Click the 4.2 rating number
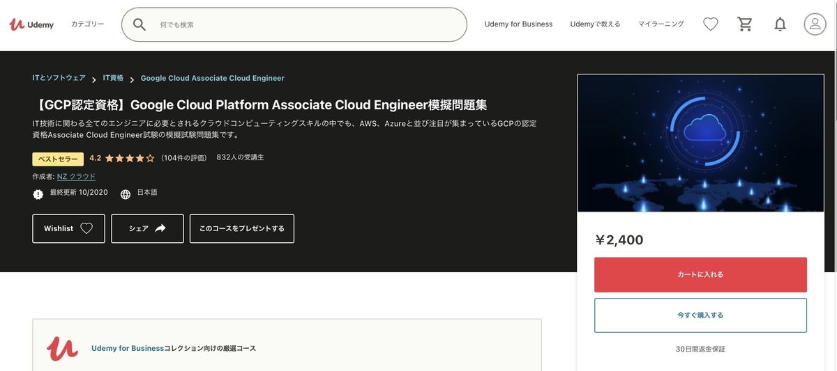837x371 pixels. pyautogui.click(x=96, y=158)
